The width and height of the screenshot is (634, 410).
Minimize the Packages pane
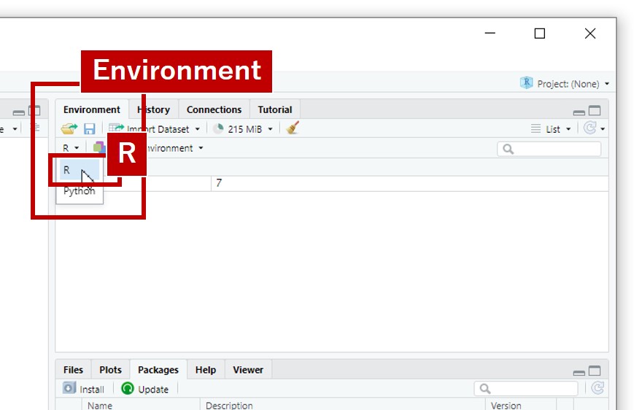[579, 371]
